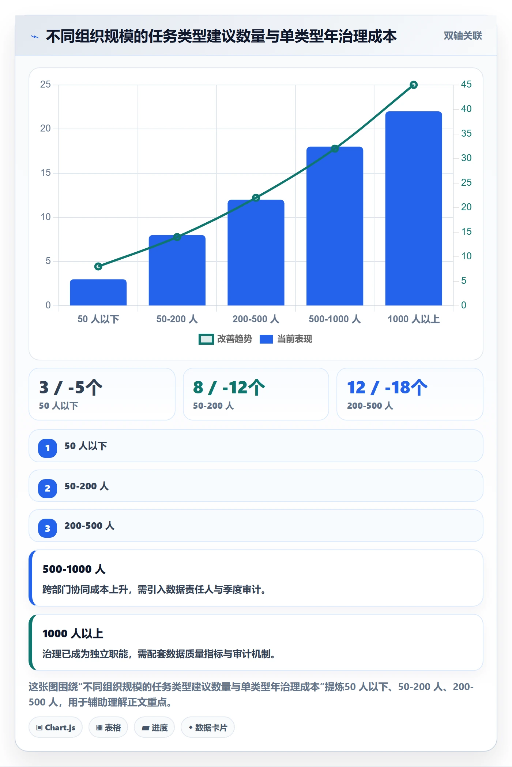Click the Chart.js tag
Viewport: 512px width, 767px height.
pos(56,727)
